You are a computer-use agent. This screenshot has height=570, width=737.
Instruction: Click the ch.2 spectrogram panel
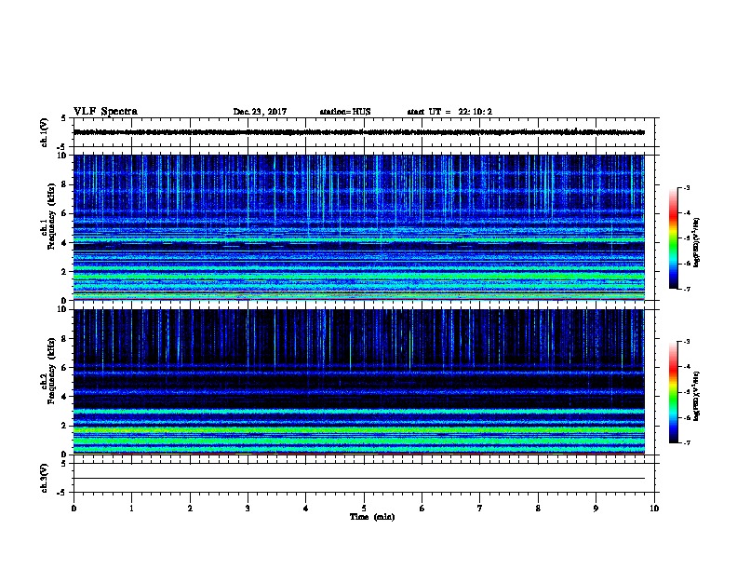(x=359, y=382)
